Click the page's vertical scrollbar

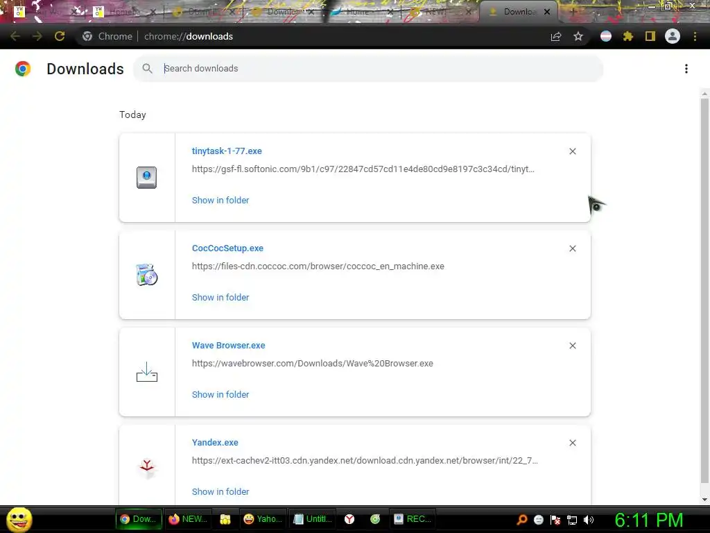click(704, 290)
